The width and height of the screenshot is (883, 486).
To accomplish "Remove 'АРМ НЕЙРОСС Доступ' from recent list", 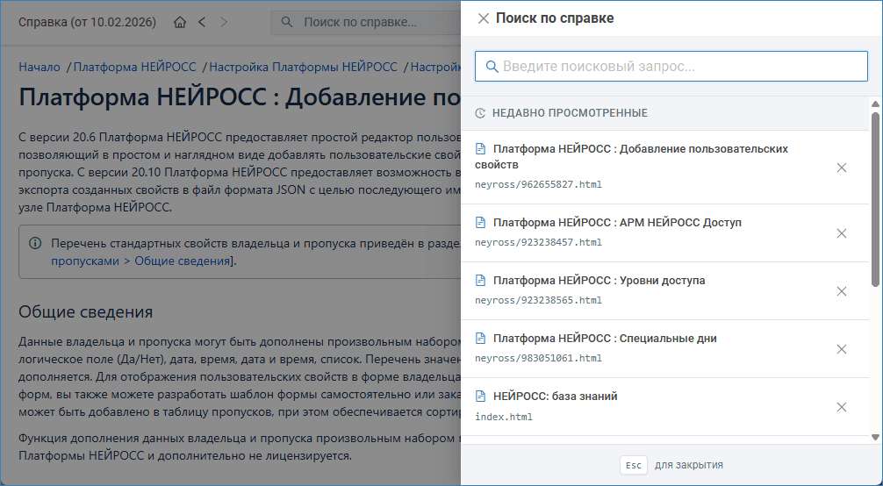I will tap(841, 233).
